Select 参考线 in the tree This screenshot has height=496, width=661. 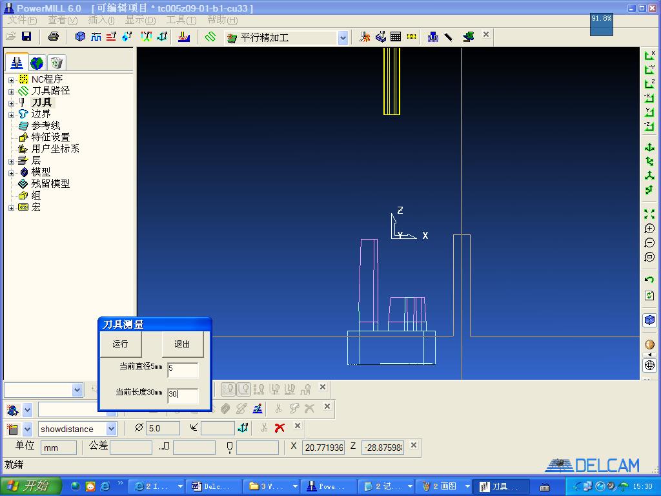(x=46, y=126)
